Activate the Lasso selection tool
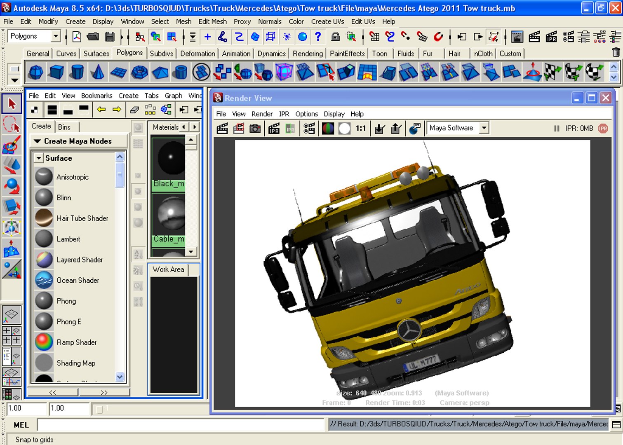623x445 pixels. (12, 124)
